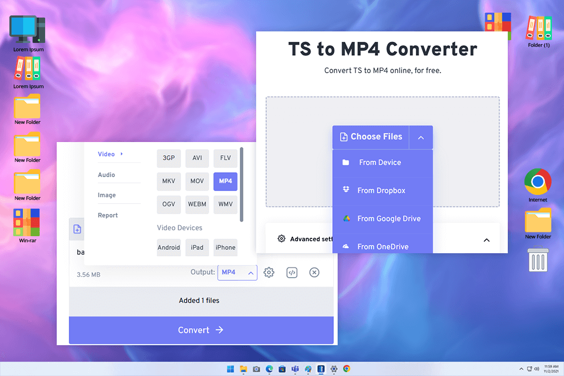The width and height of the screenshot is (564, 376).
Task: Click the 3.56 MB file size text
Action: pyautogui.click(x=89, y=275)
